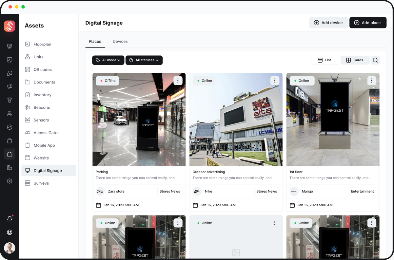Screen dimensions: 394x260
Task: Select Digital Signage in sidebar
Action: (49, 171)
